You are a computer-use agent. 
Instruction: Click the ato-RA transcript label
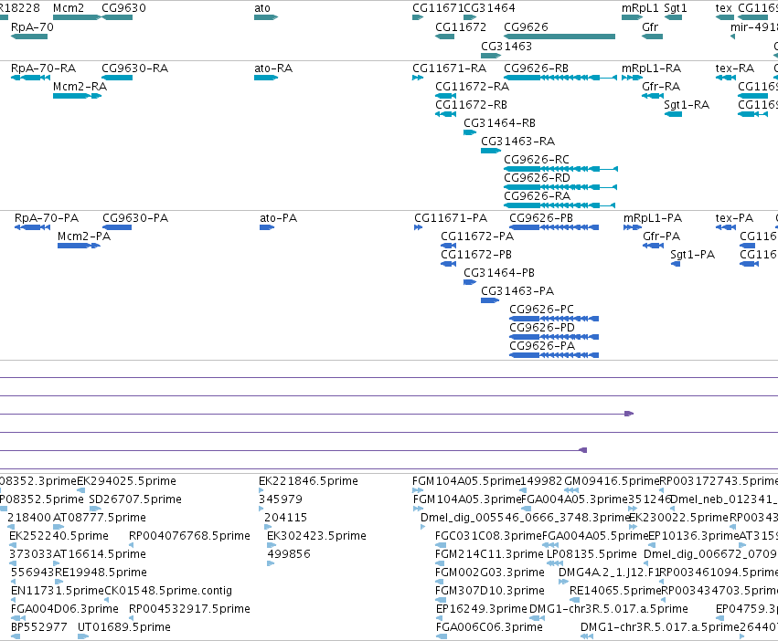coord(273,68)
